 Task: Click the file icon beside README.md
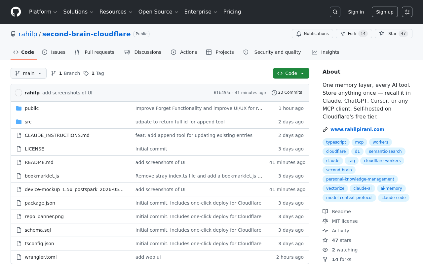[x=19, y=162]
